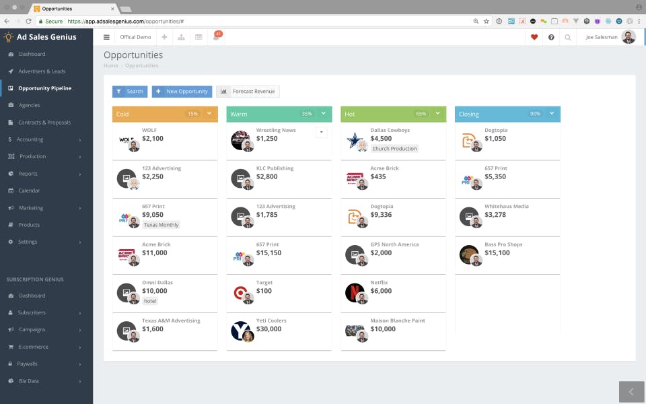Expand the Warm column dropdown arrow
Image resolution: width=646 pixels, height=404 pixels.
324,113
